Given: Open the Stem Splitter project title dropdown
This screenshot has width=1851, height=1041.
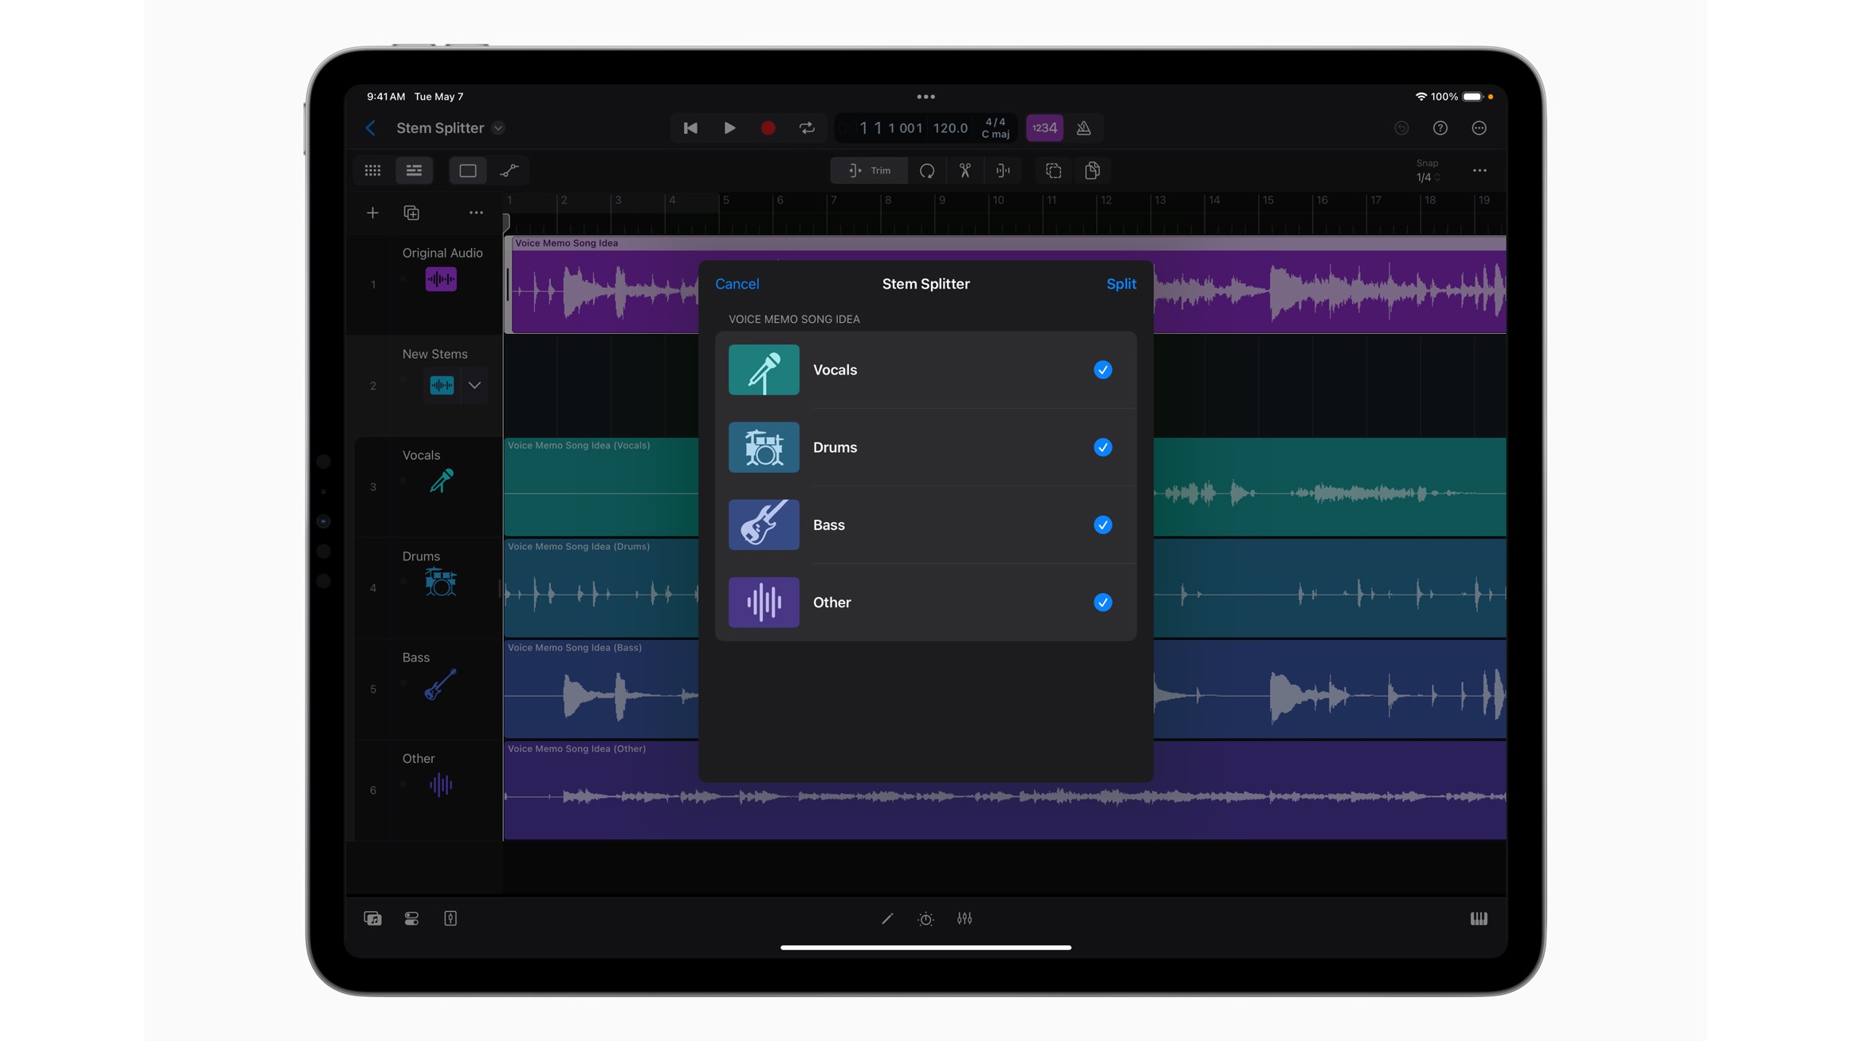Looking at the screenshot, I should point(498,128).
